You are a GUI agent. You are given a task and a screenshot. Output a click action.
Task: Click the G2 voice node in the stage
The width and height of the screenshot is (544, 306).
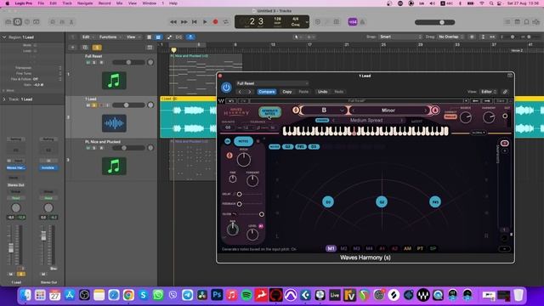point(382,202)
